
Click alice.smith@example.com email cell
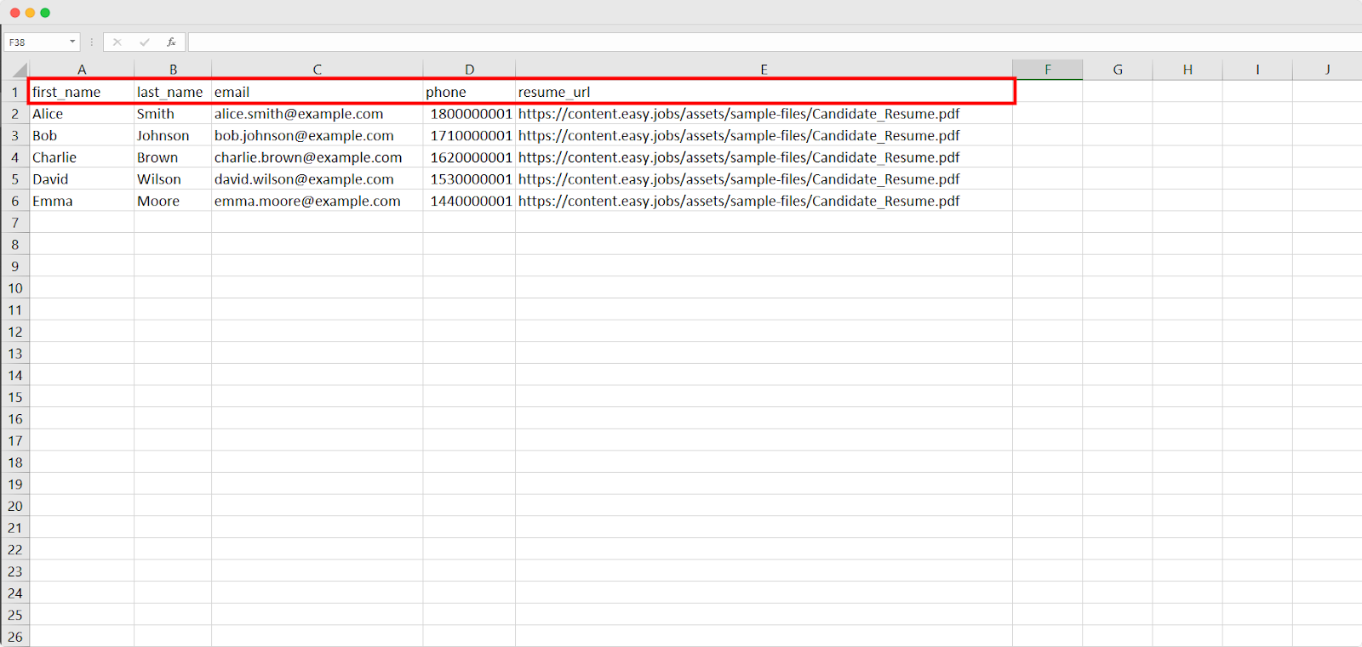(x=299, y=114)
